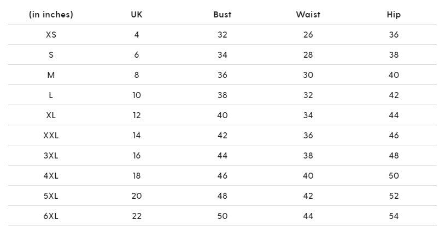This screenshot has width=445, height=226.
Task: Click the S size row label
Action: (x=51, y=55)
